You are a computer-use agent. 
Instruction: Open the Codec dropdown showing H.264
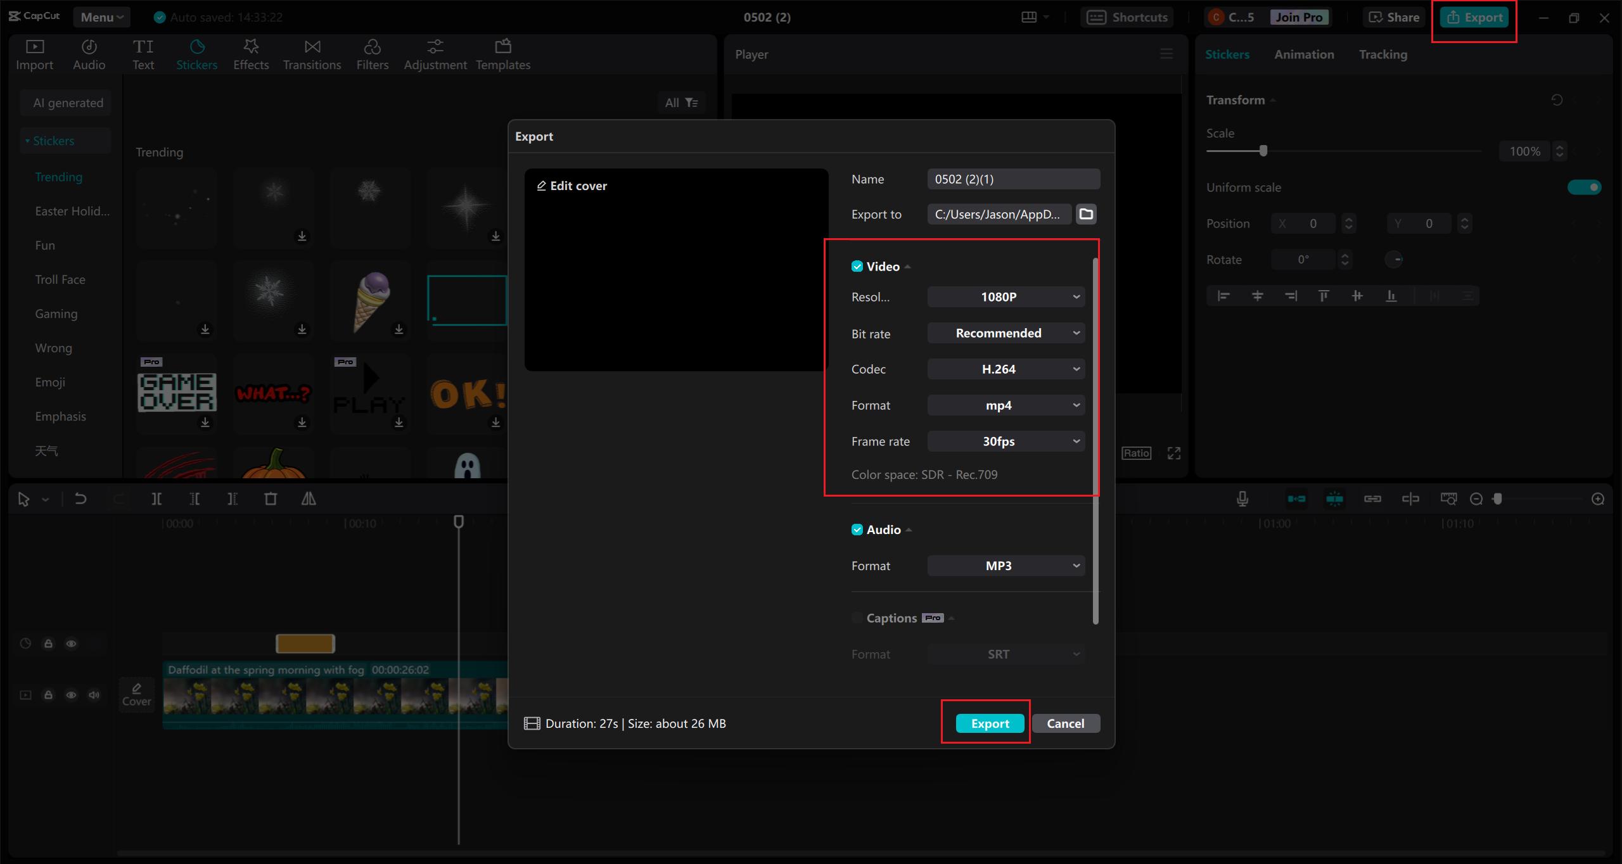[1006, 369]
